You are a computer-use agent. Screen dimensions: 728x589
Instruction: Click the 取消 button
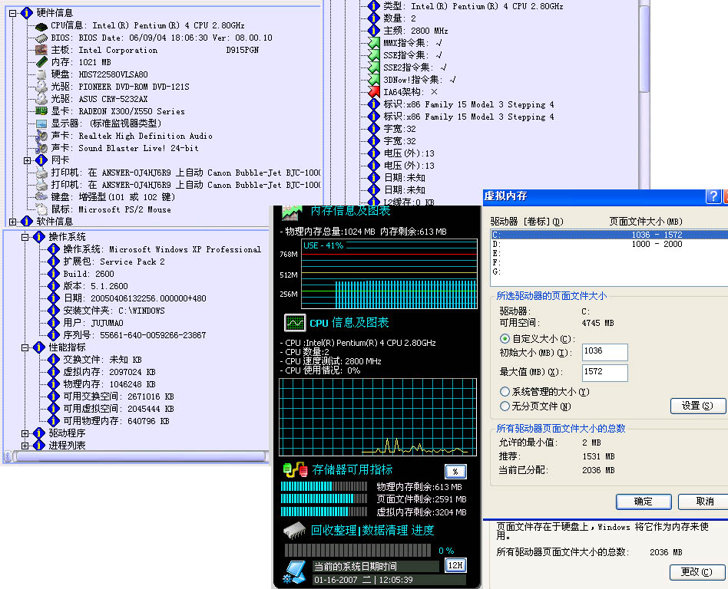tap(704, 502)
